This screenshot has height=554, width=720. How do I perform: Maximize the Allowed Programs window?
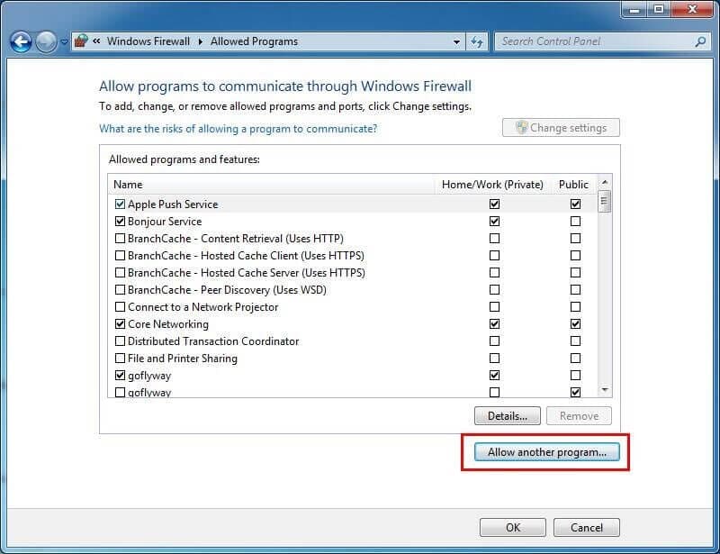pos(659,9)
